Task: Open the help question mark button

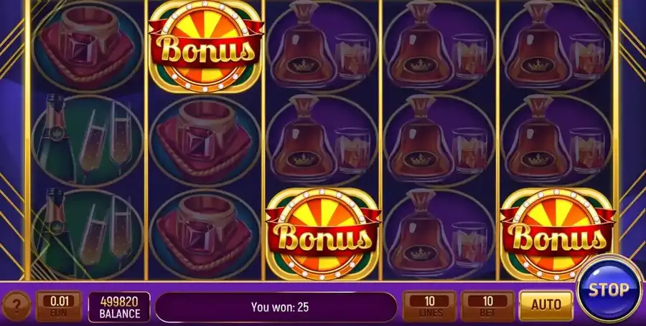Action: (17, 306)
